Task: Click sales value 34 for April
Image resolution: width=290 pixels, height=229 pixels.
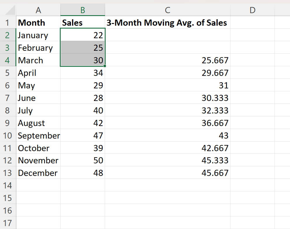Action: (x=83, y=73)
